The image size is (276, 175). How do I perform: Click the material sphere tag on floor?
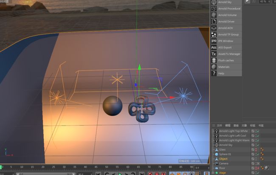point(267,168)
